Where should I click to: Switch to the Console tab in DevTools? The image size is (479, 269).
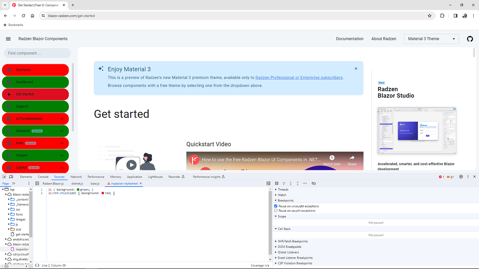(x=43, y=176)
